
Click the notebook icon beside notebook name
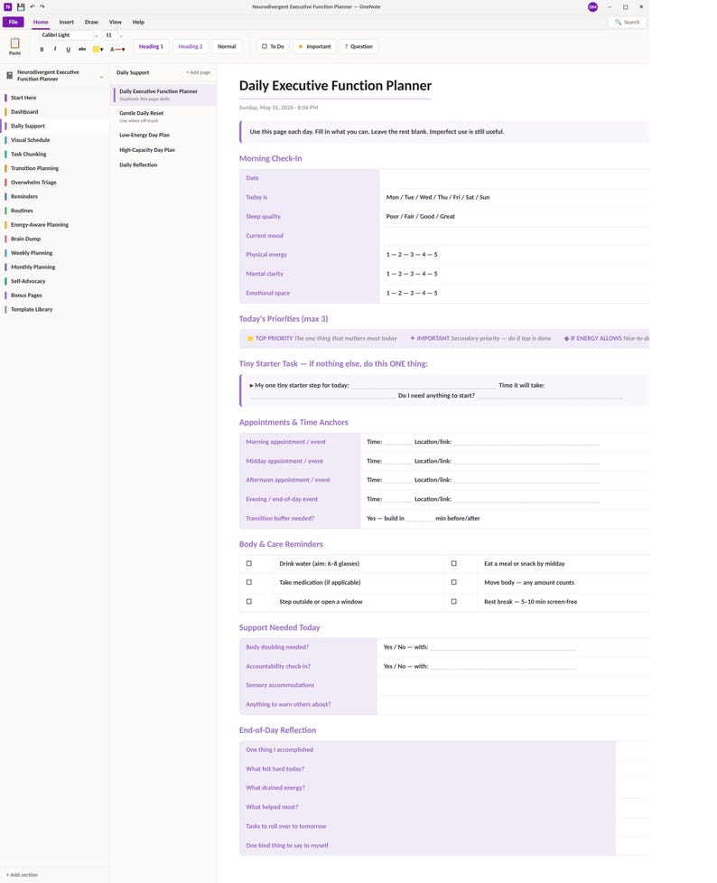(x=10, y=75)
